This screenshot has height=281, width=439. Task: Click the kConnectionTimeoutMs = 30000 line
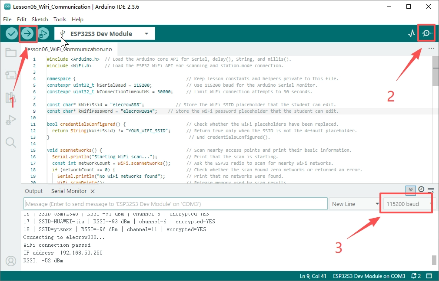pyautogui.click(x=110, y=91)
